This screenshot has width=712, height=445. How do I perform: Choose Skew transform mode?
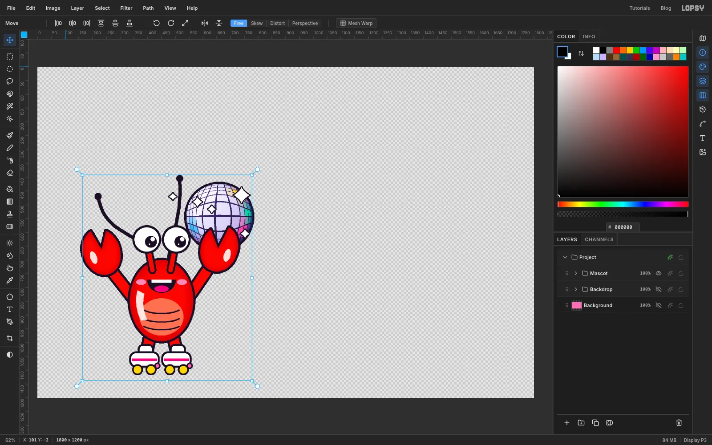click(x=257, y=23)
